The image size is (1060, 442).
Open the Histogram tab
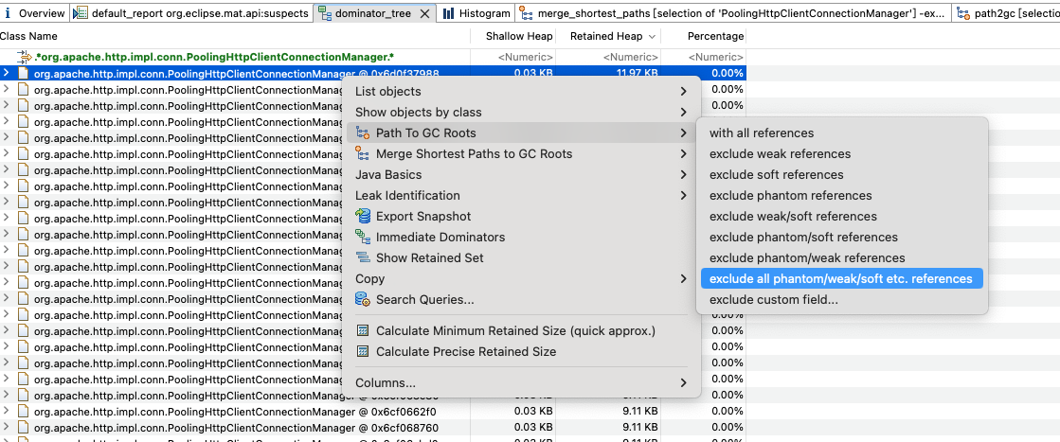pyautogui.click(x=476, y=13)
